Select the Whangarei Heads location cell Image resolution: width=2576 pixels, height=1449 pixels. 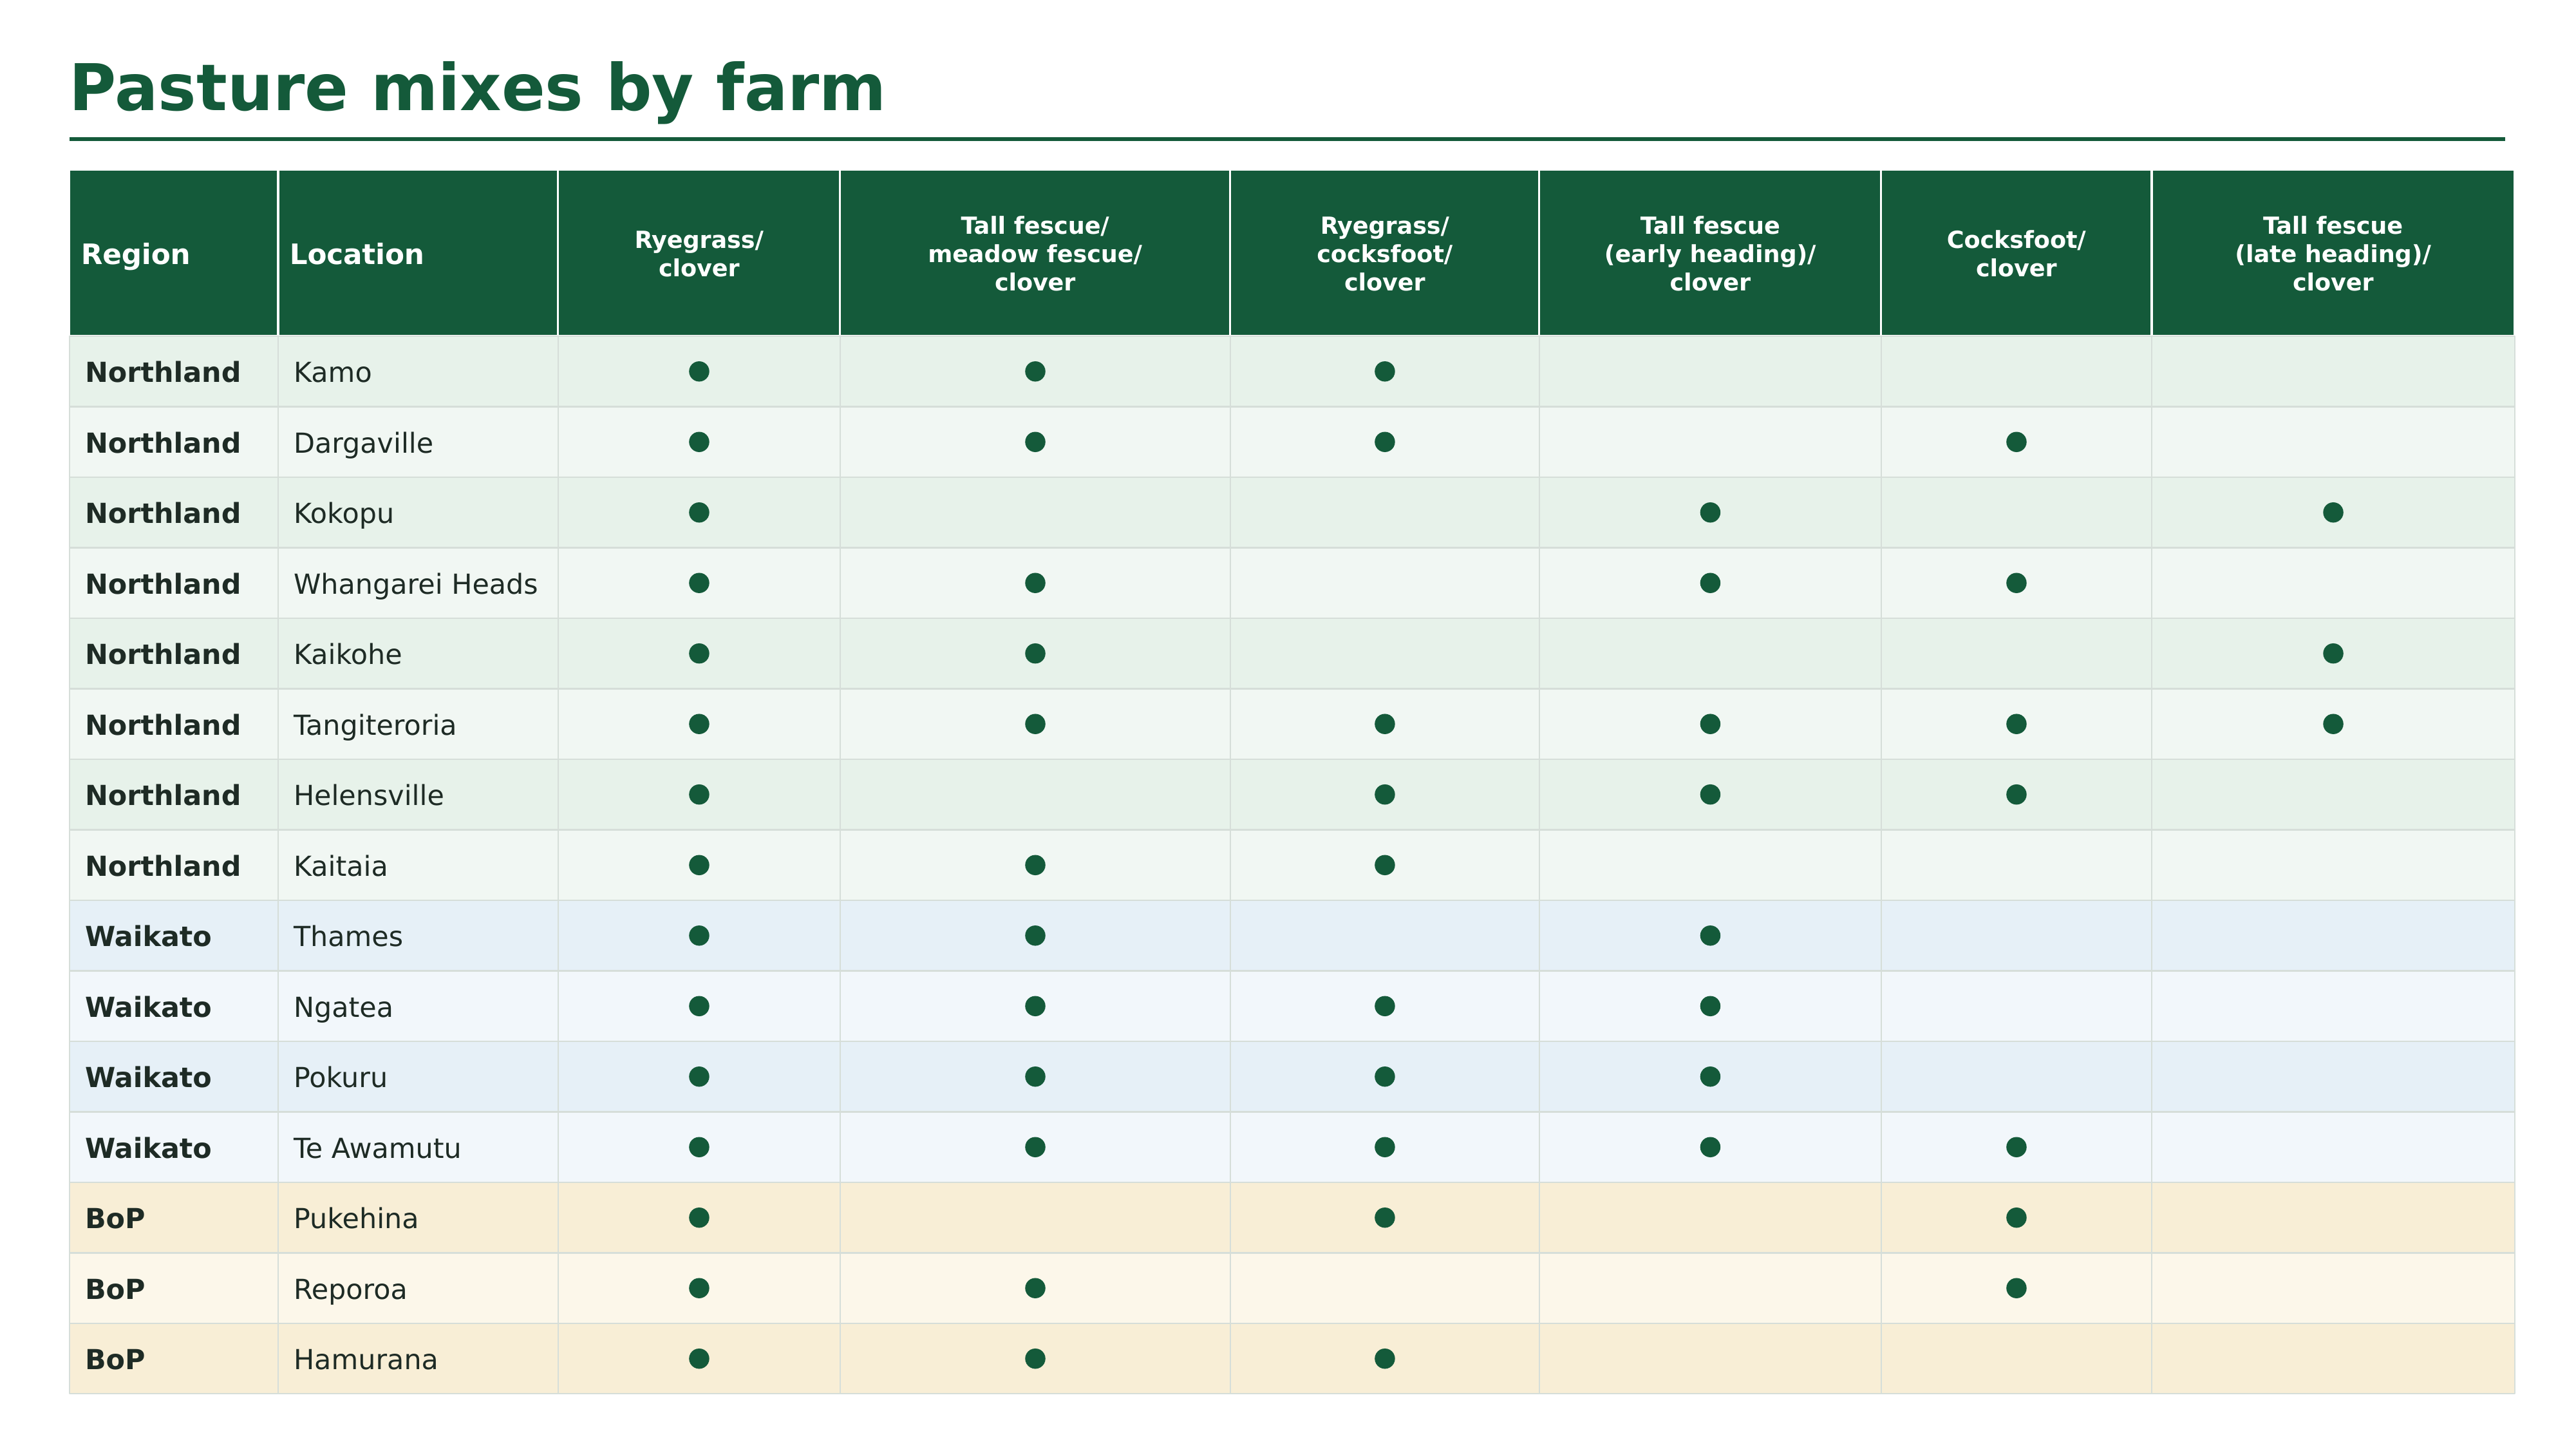(x=418, y=583)
